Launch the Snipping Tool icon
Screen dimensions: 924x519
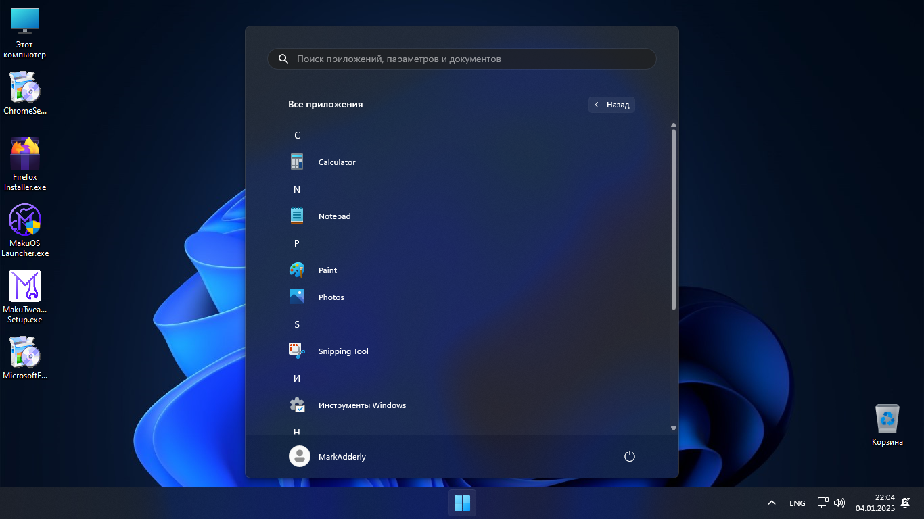tap(296, 351)
